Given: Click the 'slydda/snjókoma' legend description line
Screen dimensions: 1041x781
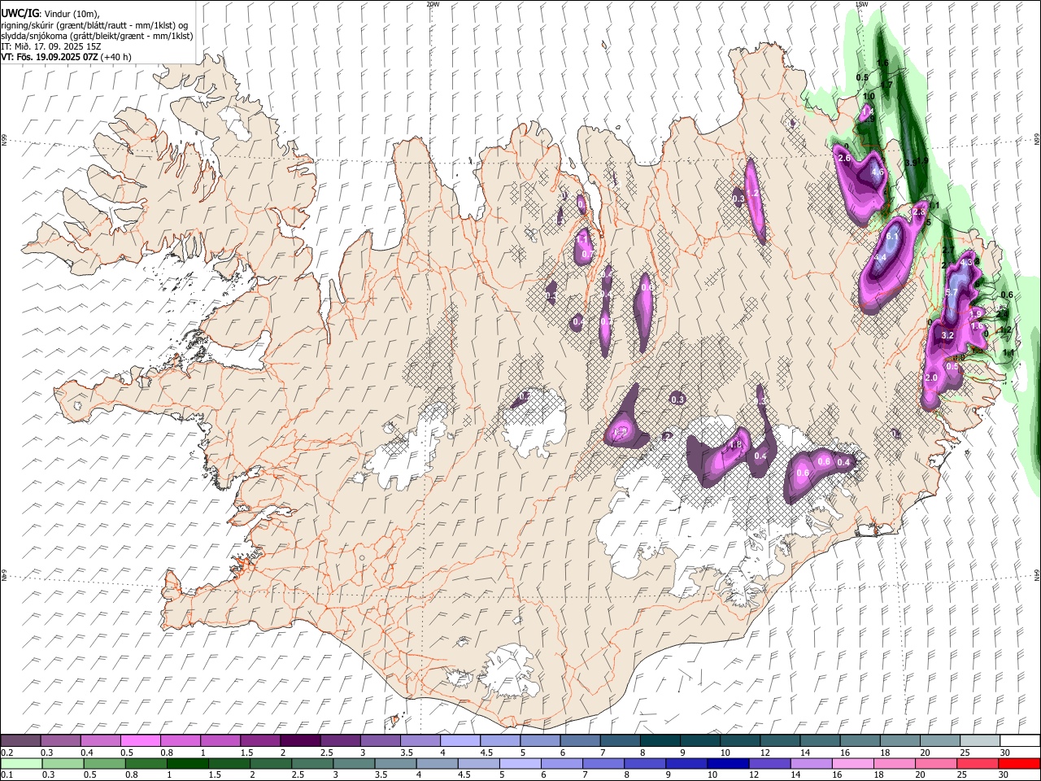Looking at the screenshot, I should point(97,36).
